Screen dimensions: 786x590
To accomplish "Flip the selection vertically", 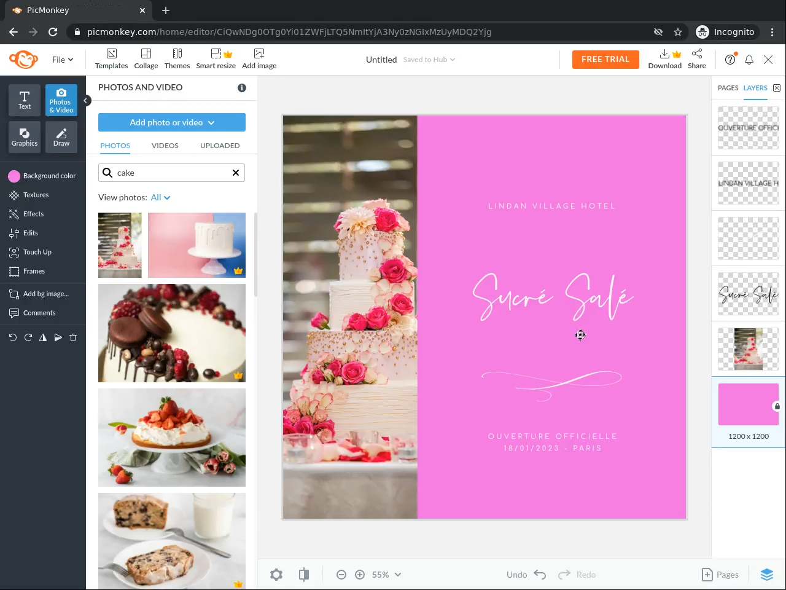I will tap(58, 337).
